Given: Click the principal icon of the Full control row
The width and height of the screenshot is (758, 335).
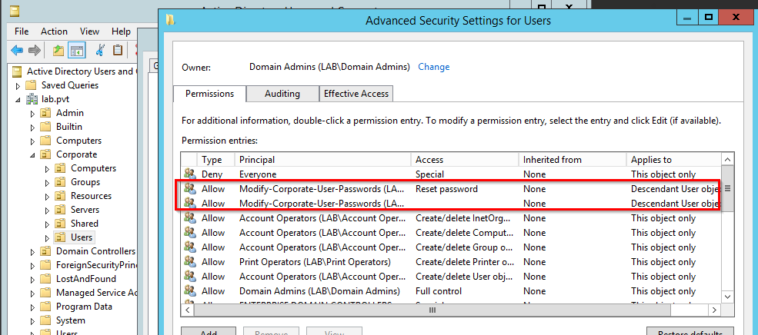Looking at the screenshot, I should pos(189,291).
